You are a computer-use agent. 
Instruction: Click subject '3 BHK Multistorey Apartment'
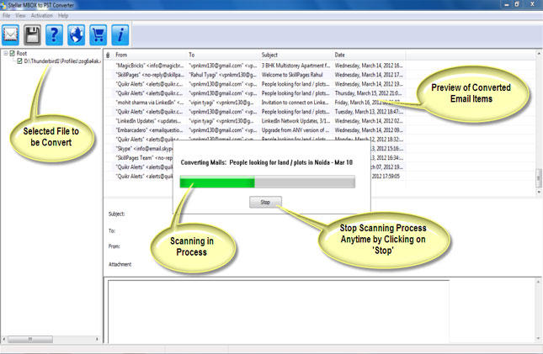coord(295,66)
